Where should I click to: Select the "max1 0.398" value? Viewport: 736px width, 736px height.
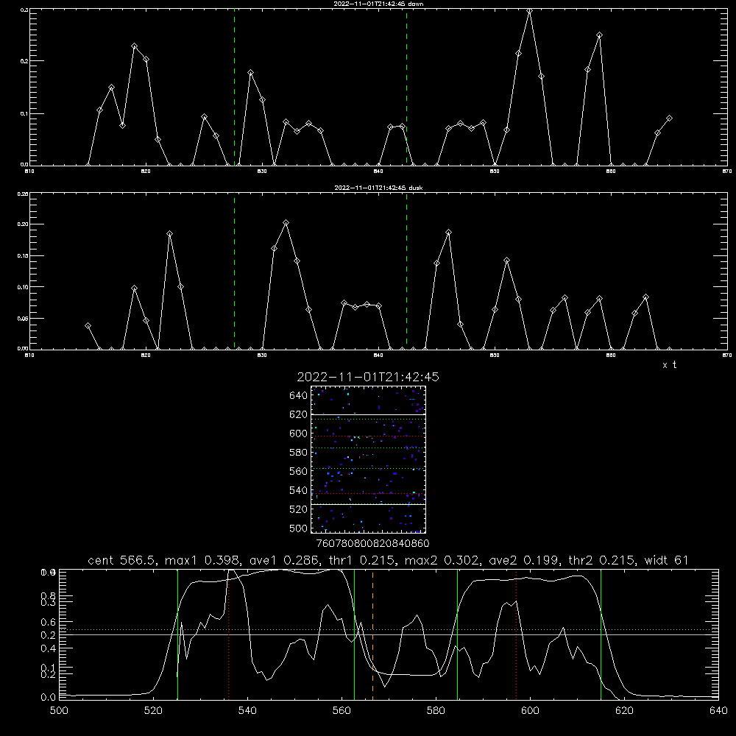203,560
